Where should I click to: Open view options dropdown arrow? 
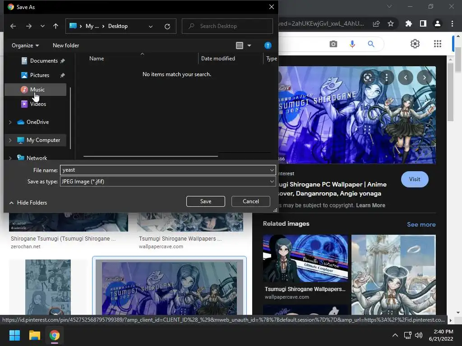click(249, 46)
